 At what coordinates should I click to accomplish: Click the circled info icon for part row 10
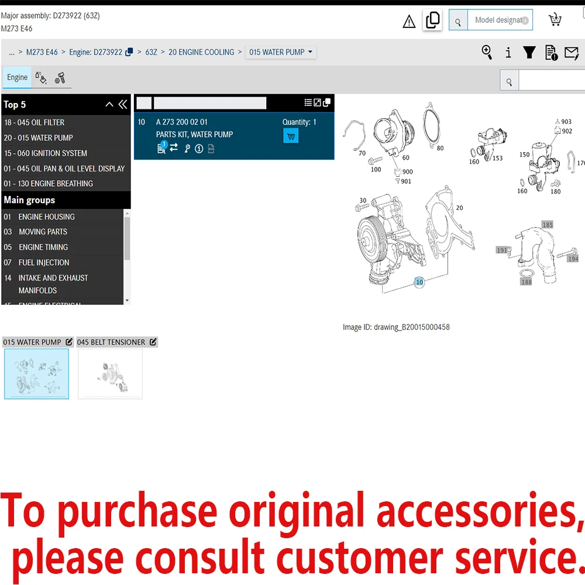click(199, 149)
